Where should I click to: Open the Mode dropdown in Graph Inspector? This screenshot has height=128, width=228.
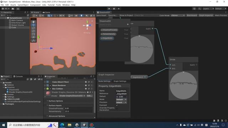click(121, 100)
